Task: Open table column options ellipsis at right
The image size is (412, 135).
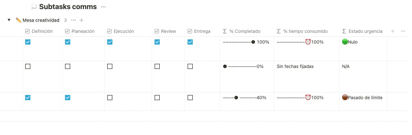Action: click(403, 31)
